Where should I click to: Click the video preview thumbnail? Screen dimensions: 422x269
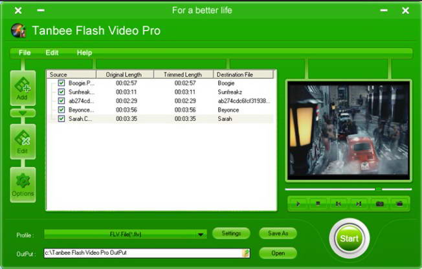[x=348, y=131]
